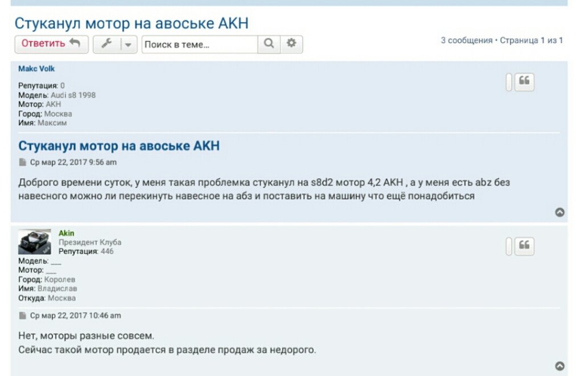Click post icon beside 9:56 am timestamp
Screen dimensions: 584x376
click(23, 162)
